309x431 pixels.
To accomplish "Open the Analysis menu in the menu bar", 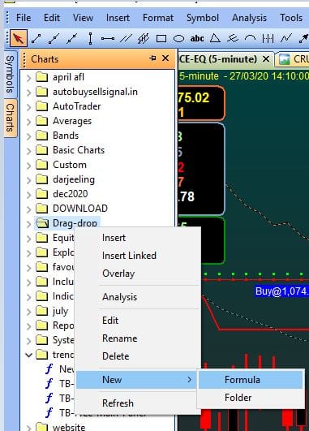I will tap(249, 18).
